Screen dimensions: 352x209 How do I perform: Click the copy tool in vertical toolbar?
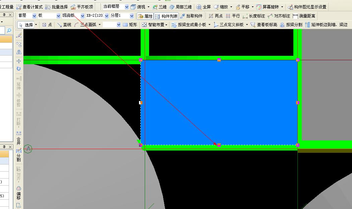[19, 44]
